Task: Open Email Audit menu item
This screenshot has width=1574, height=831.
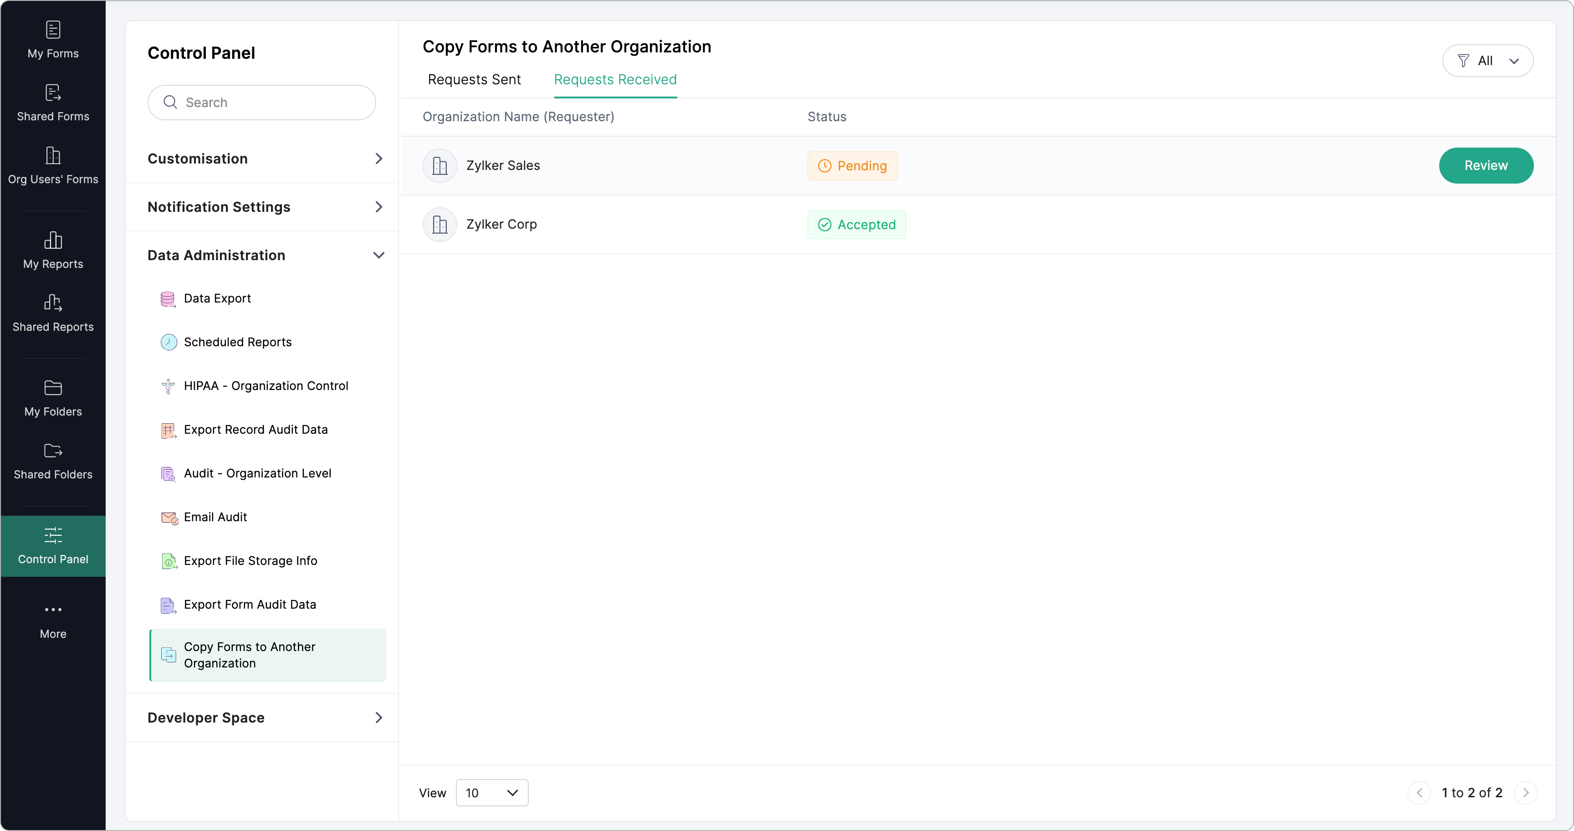Action: coord(215,517)
